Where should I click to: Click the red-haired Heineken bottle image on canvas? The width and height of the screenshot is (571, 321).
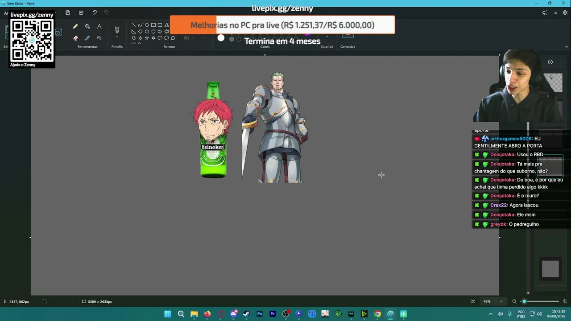pyautogui.click(x=213, y=130)
